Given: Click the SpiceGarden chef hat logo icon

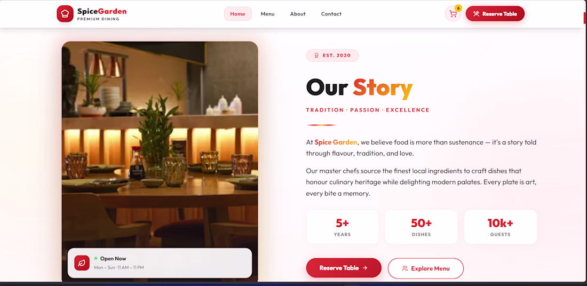Looking at the screenshot, I should (65, 14).
